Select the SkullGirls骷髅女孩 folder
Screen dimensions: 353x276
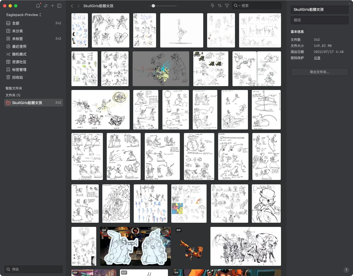tap(27, 103)
